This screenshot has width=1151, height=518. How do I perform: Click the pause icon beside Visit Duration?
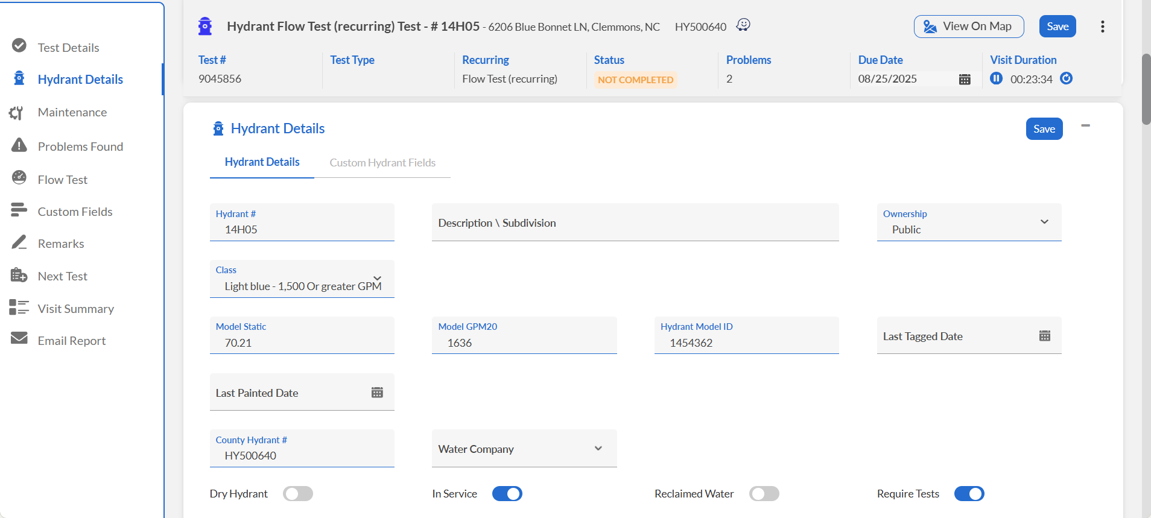[x=996, y=78]
